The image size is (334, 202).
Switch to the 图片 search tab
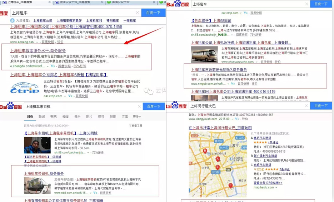point(89,116)
